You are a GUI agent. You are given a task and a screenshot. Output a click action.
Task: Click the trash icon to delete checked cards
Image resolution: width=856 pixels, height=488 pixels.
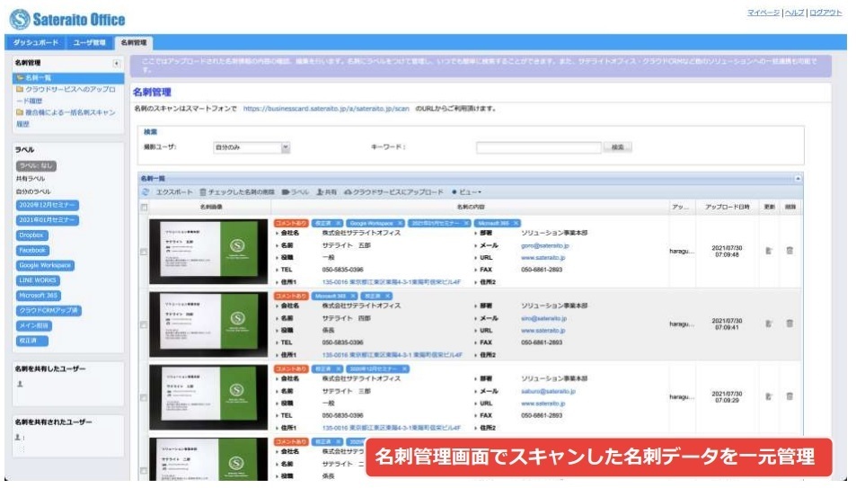click(x=203, y=191)
